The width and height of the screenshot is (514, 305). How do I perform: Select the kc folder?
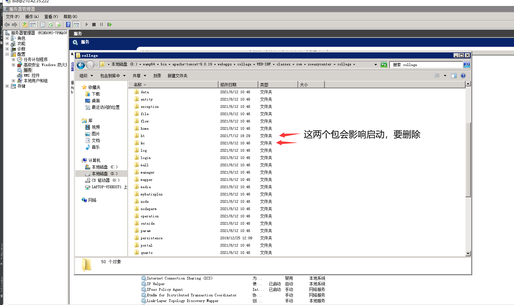142,143
